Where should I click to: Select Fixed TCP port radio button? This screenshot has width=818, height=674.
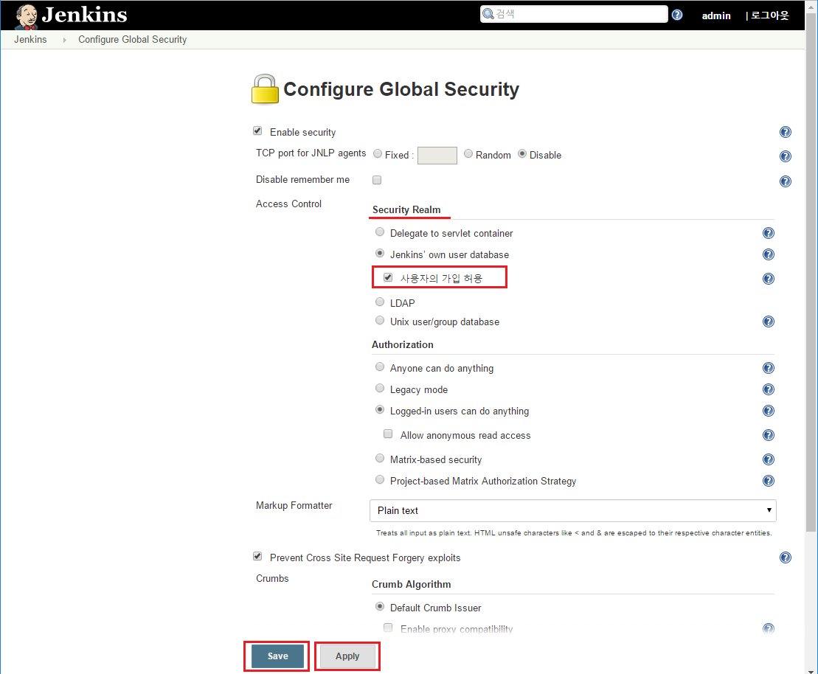point(378,153)
